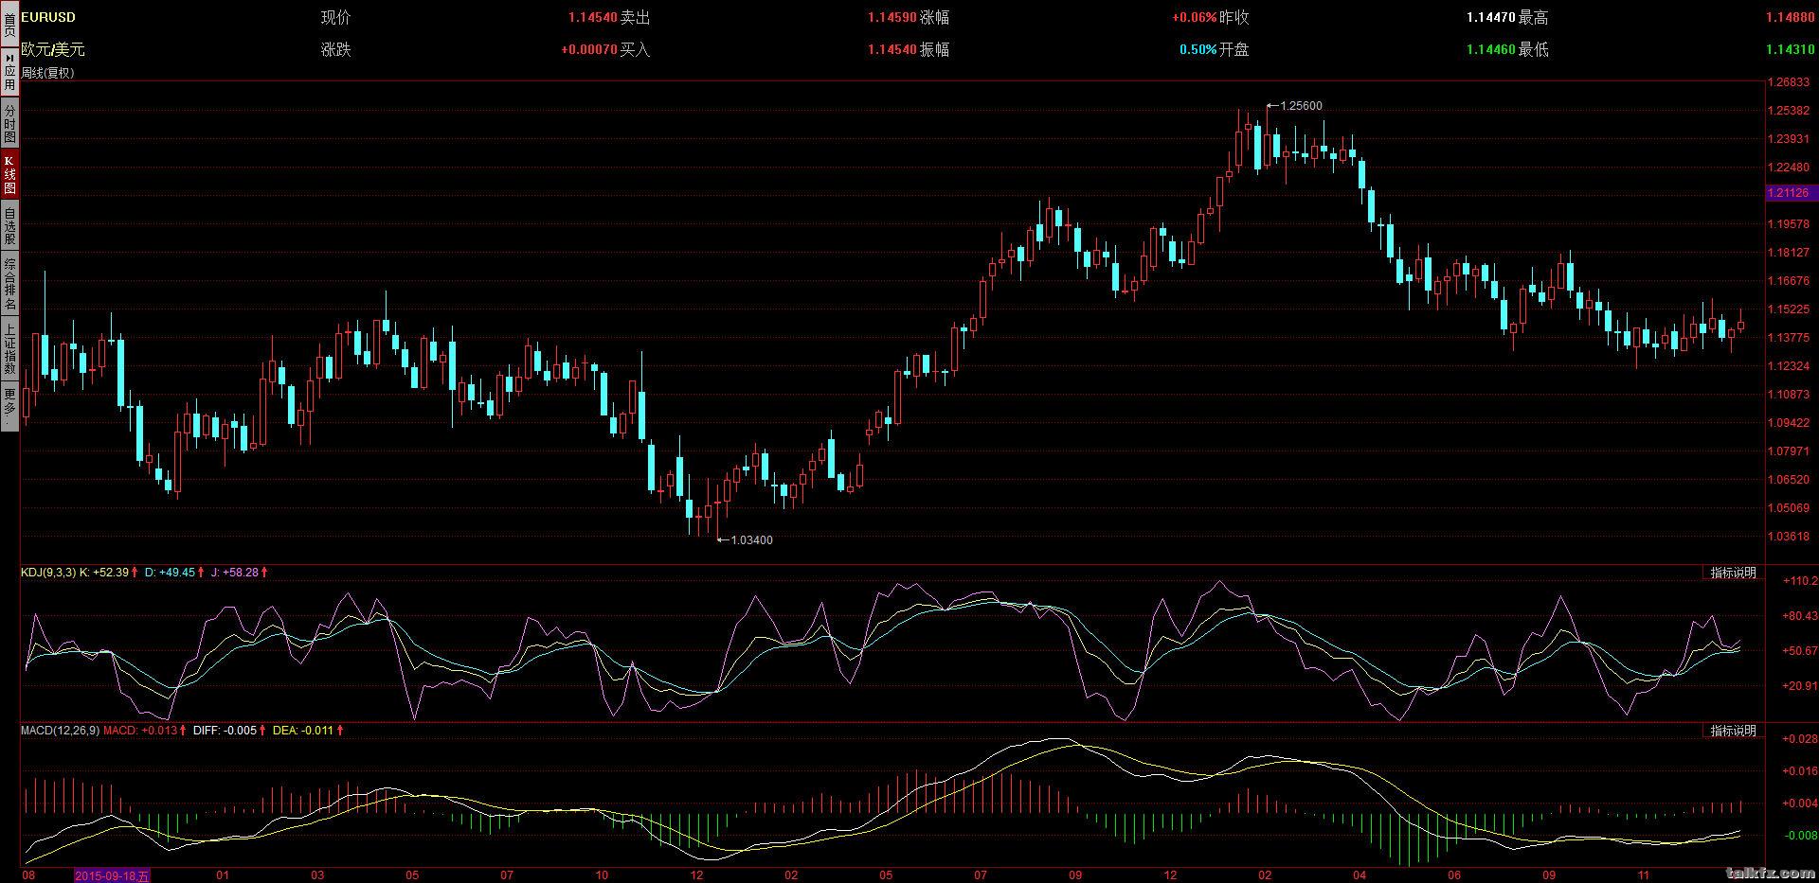
Task: Click the KDJ K value +52.39
Action: pos(111,573)
